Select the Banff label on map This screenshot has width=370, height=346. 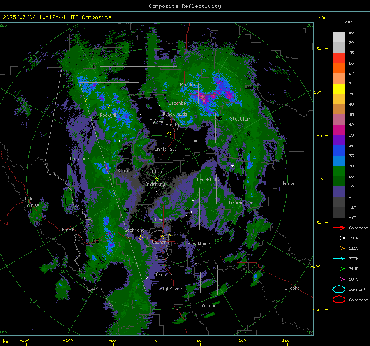[x=68, y=229]
